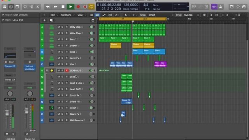
Task: Toggle the global tracks icon
Action: point(93,20)
